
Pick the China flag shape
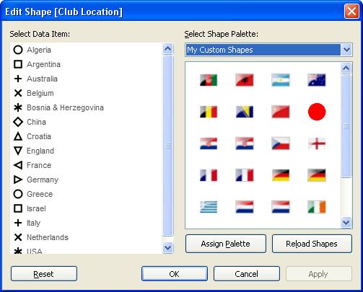(x=281, y=112)
